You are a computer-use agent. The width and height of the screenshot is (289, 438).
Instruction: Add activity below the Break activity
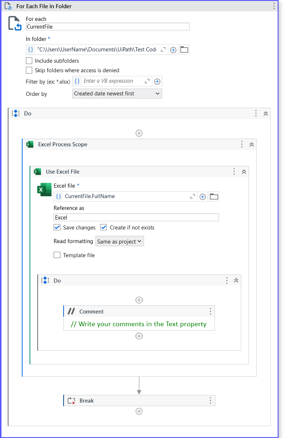[139, 411]
